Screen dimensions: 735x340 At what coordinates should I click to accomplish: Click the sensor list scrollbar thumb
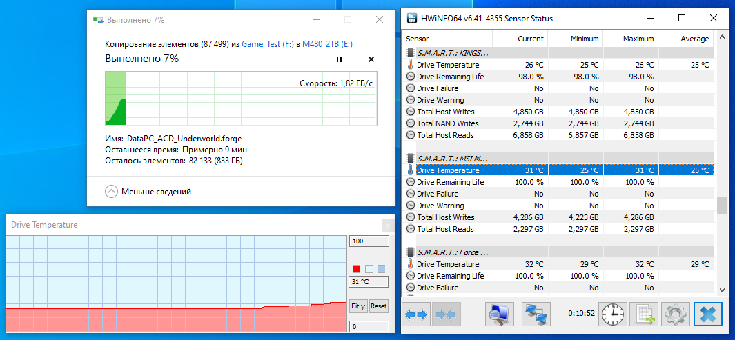(x=723, y=205)
